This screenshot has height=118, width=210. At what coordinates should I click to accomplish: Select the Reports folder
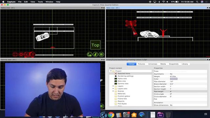click(121, 101)
